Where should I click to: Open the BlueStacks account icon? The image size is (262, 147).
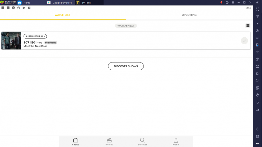click(227, 3)
